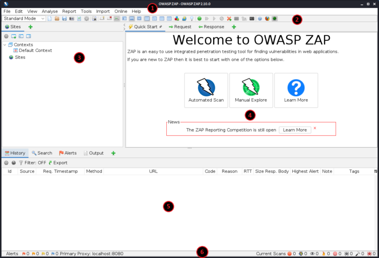Image resolution: width=379 pixels, height=258 pixels.
Task: Select the Default Context tree item
Action: click(33, 50)
